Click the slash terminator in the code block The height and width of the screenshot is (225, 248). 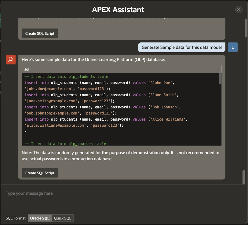(x=25, y=131)
